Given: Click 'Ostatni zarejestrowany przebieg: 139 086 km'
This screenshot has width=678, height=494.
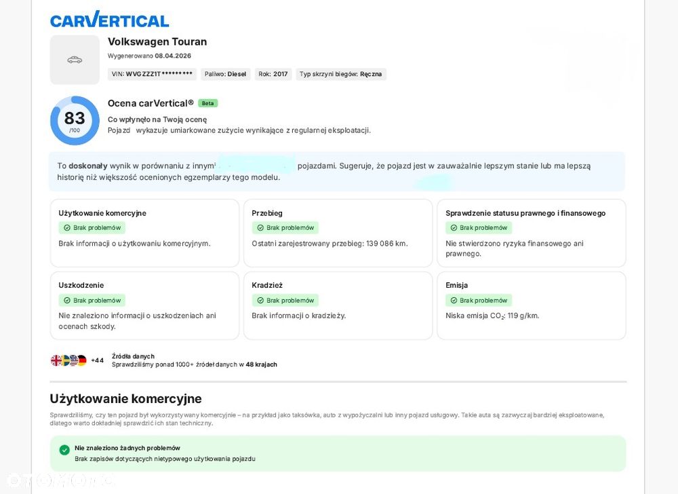Looking at the screenshot, I should pyautogui.click(x=330, y=244).
